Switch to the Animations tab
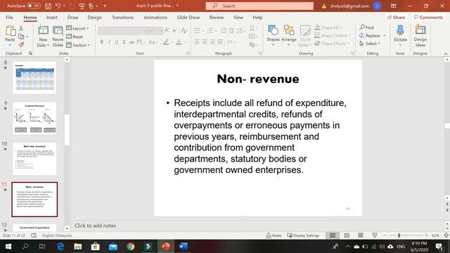This screenshot has width=450, height=253. (155, 17)
